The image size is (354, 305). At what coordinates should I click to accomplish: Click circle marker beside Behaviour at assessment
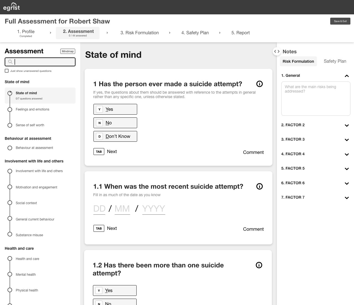tap(10, 148)
